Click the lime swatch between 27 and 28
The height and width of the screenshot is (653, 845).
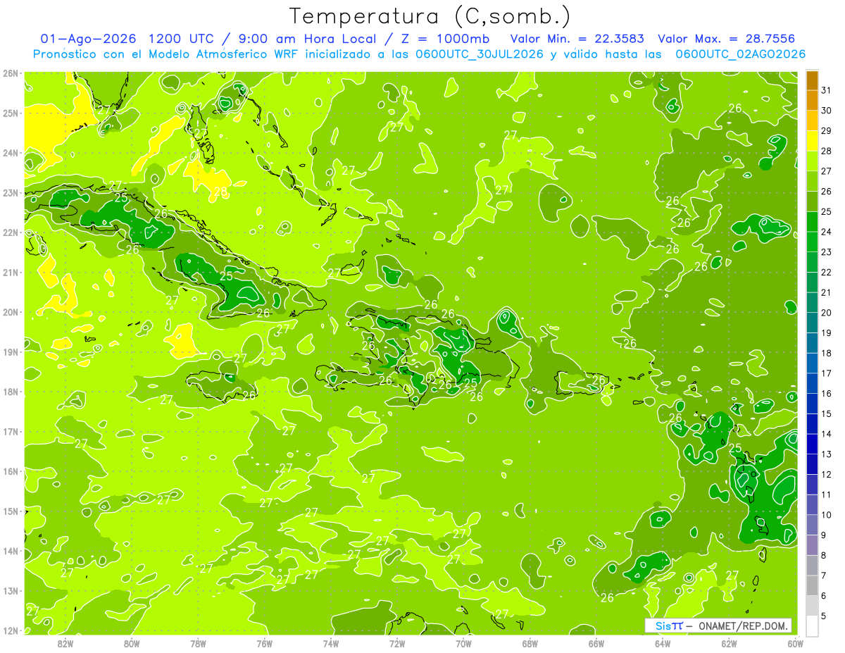(x=812, y=161)
